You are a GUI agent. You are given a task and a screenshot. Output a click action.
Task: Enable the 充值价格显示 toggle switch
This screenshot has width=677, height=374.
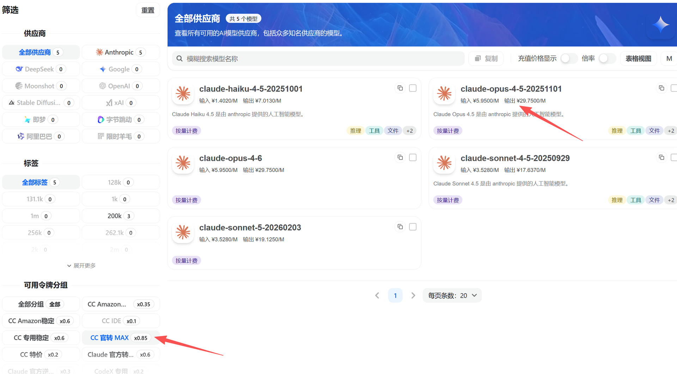[x=568, y=59]
